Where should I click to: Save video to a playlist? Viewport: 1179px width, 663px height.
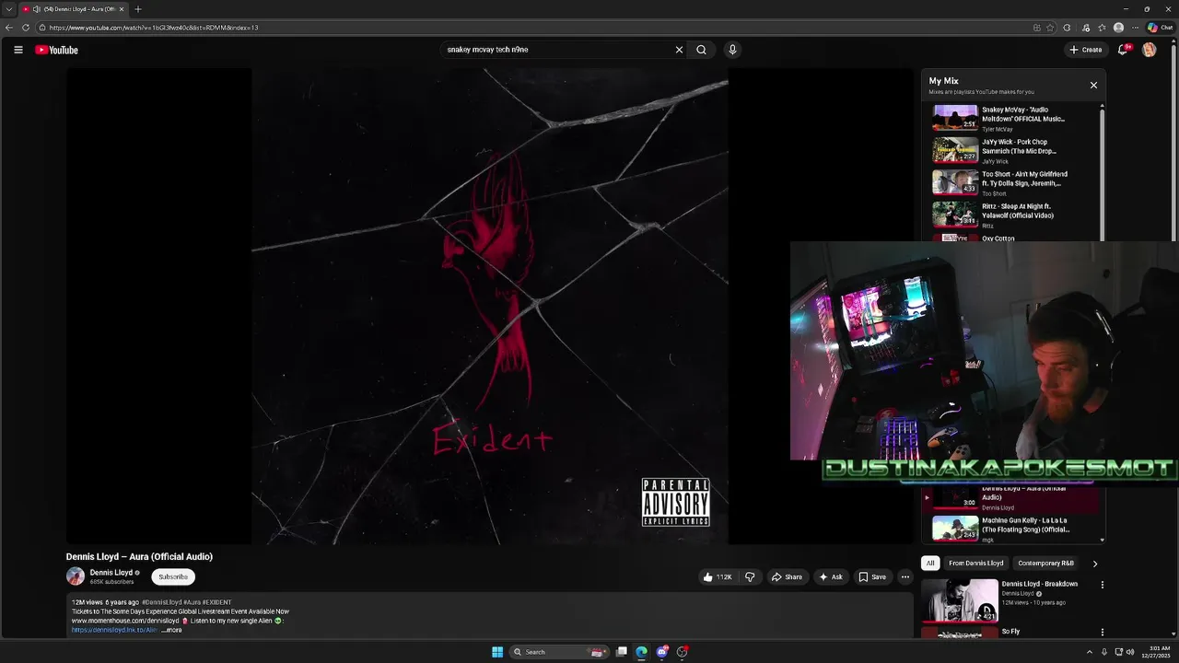click(872, 577)
